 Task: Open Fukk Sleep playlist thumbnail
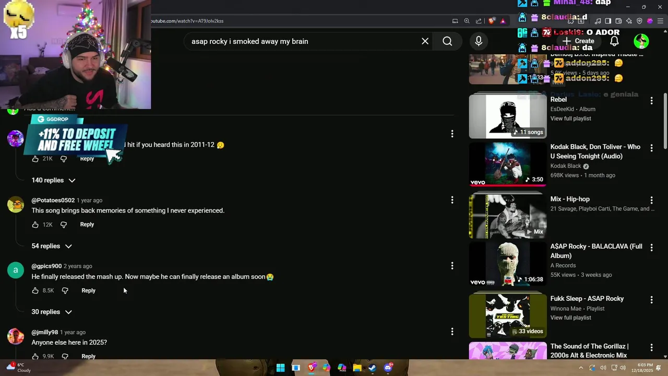click(508, 316)
